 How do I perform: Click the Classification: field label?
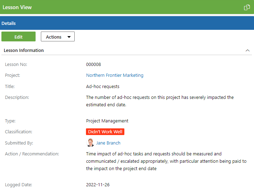19,132
